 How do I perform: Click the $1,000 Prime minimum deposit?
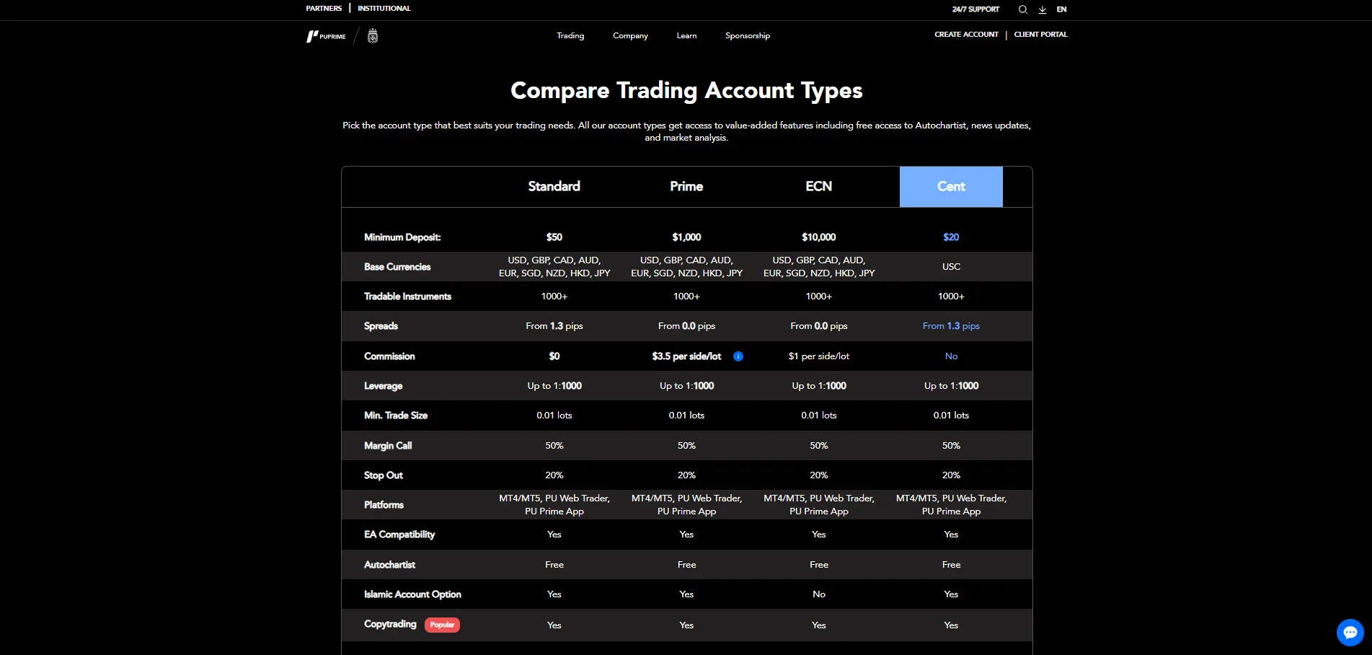686,237
